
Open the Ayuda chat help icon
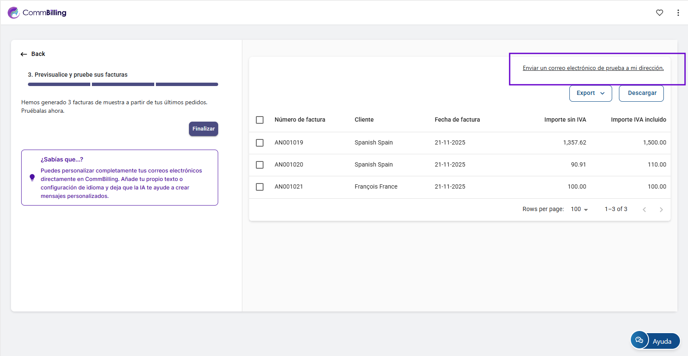[x=639, y=340]
